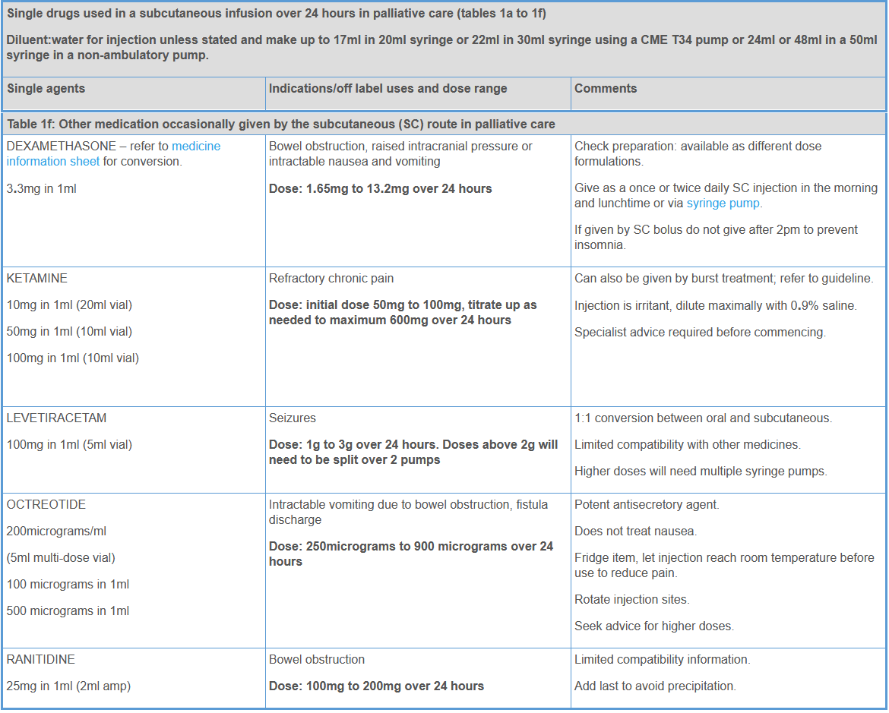Click the Table 1f section heading row
The width and height of the screenshot is (889, 713).
(x=281, y=124)
